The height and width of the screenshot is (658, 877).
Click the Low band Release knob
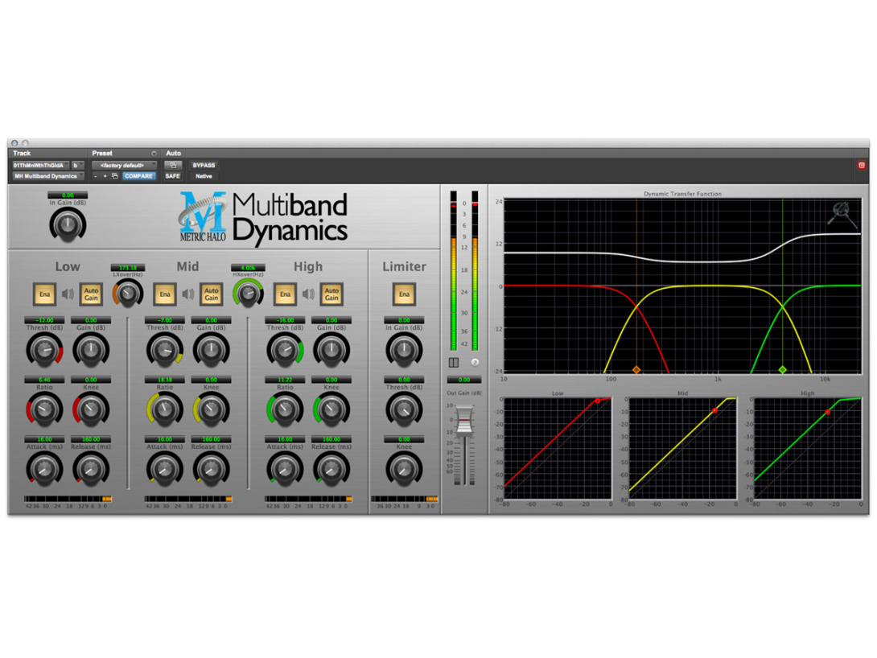pyautogui.click(x=91, y=469)
